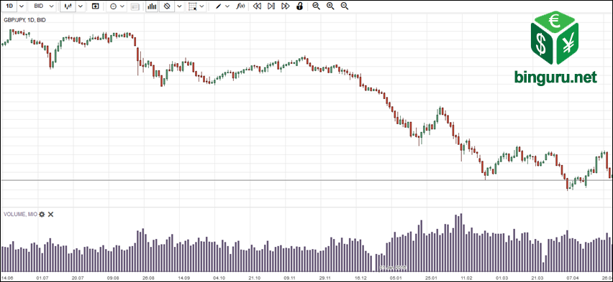Click the 09.08 date label
613x282 pixels.
point(114,278)
